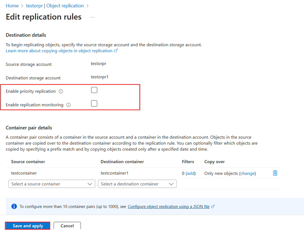Navigate to testorpr Object replication breadcrumb

(55, 6)
